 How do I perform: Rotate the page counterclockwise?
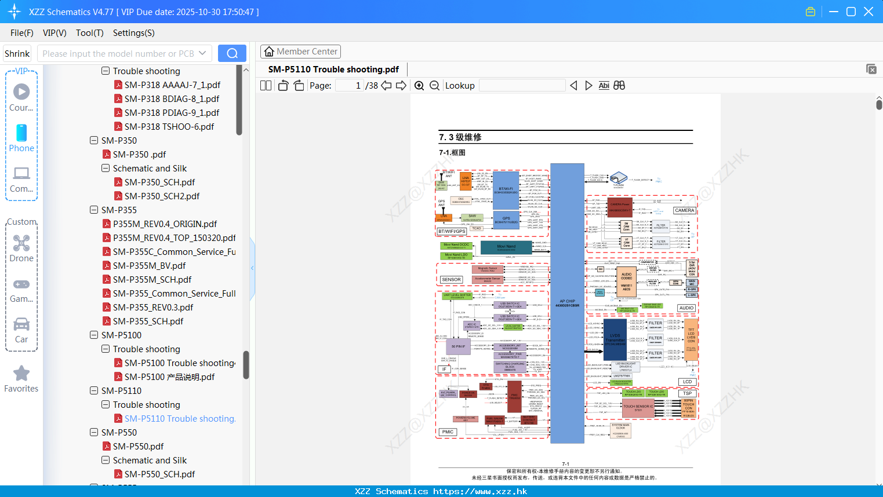tap(283, 86)
